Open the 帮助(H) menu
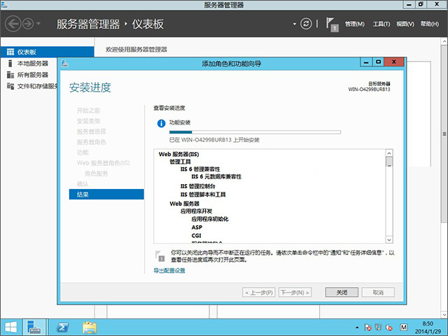This screenshot has width=448, height=336. click(429, 24)
